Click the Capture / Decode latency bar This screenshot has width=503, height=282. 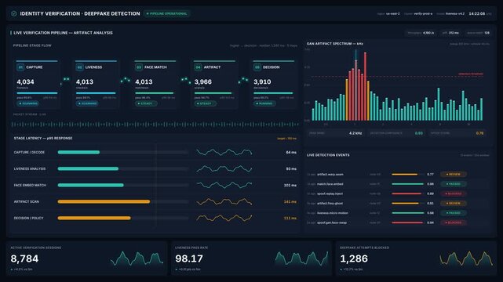pyautogui.click(x=78, y=153)
